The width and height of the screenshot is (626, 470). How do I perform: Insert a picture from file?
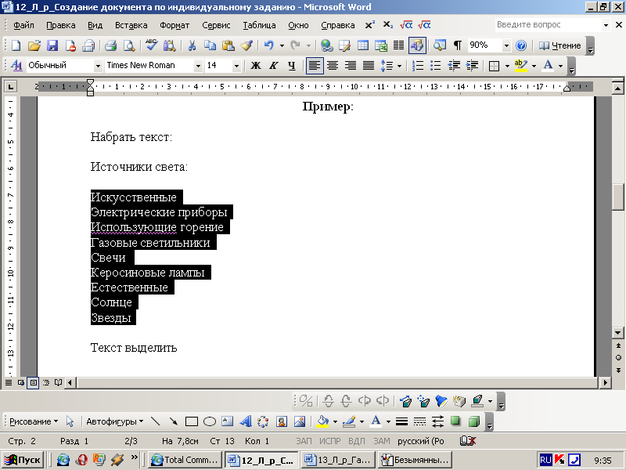(300, 421)
